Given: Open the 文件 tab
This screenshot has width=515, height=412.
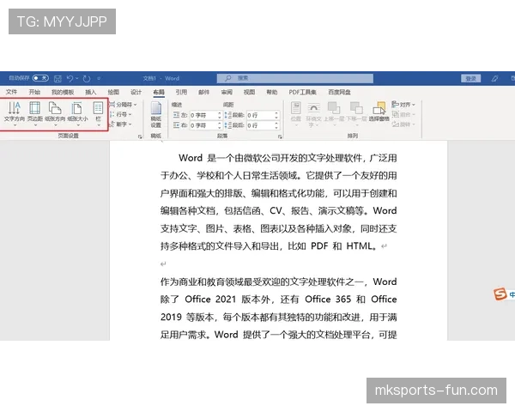Looking at the screenshot, I should tap(11, 92).
